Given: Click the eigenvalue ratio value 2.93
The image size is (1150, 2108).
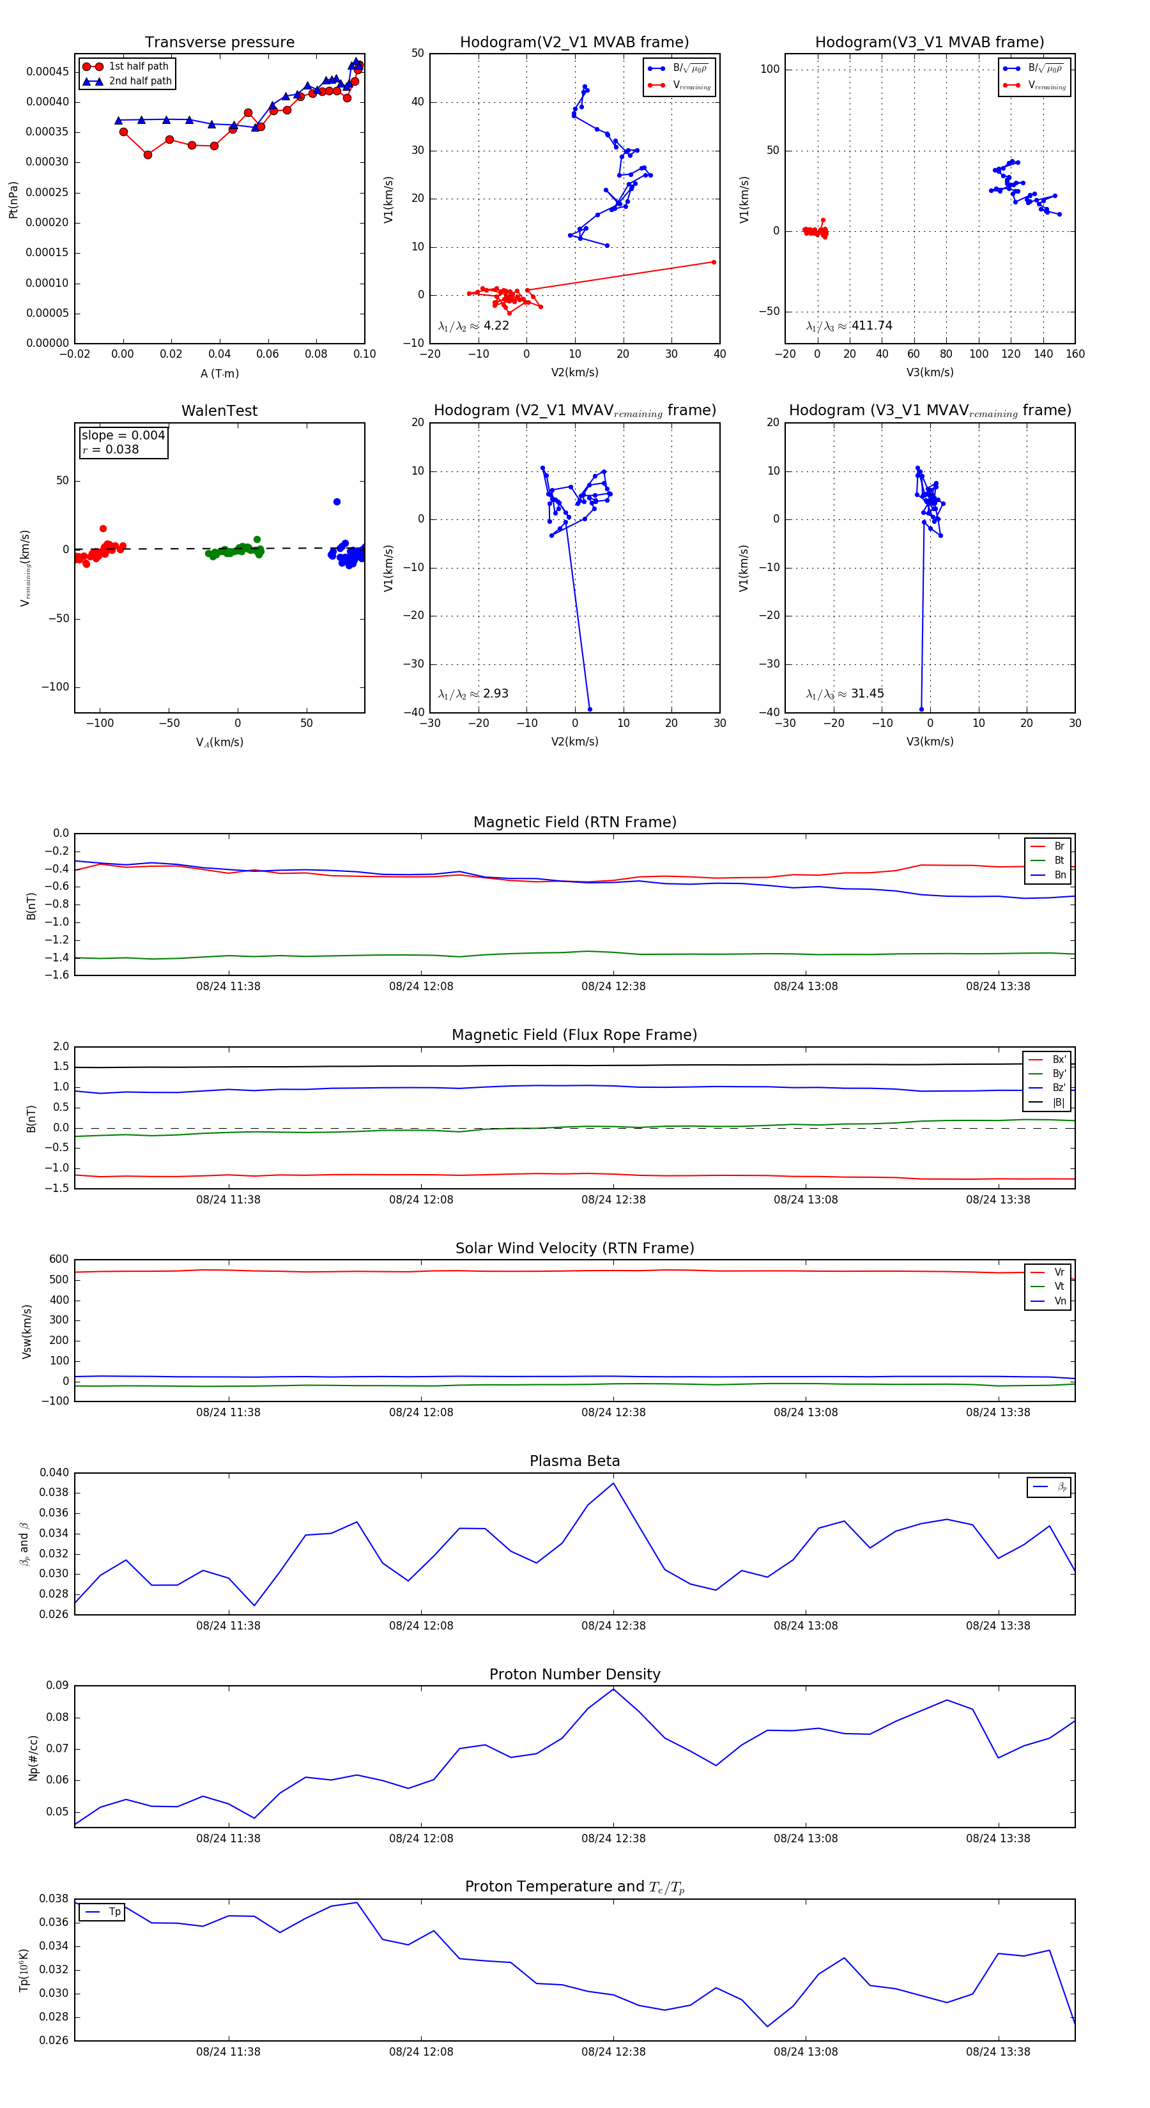Looking at the screenshot, I should [496, 693].
